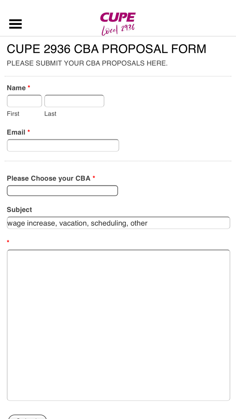Viewport: 236px width, 419px height.
Task: Click the Name field label
Action: (16, 88)
